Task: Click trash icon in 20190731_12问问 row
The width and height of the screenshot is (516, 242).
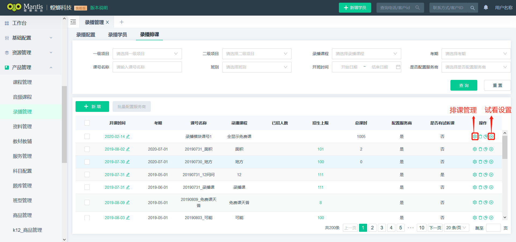Action: pos(480,175)
